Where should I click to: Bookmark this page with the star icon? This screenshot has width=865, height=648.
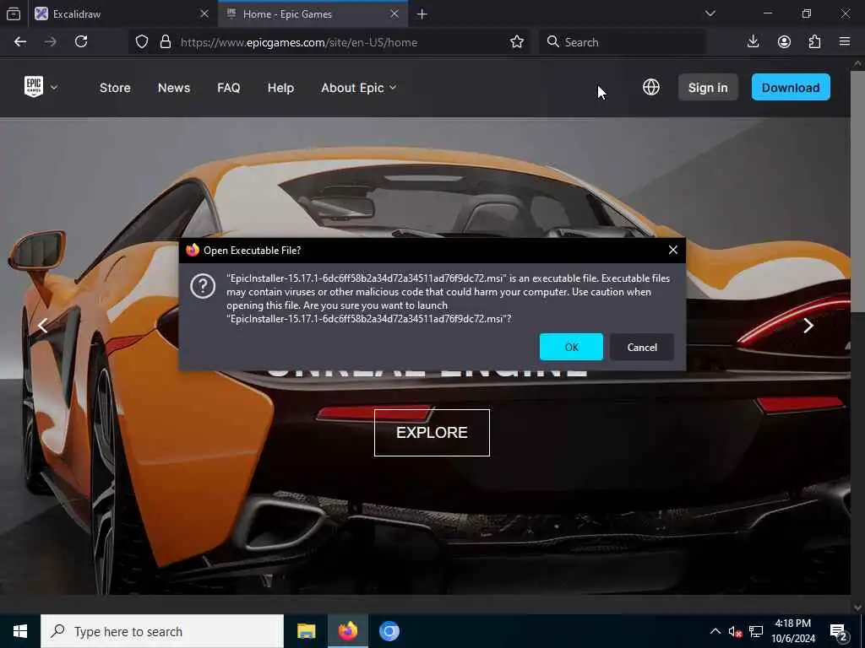point(517,42)
